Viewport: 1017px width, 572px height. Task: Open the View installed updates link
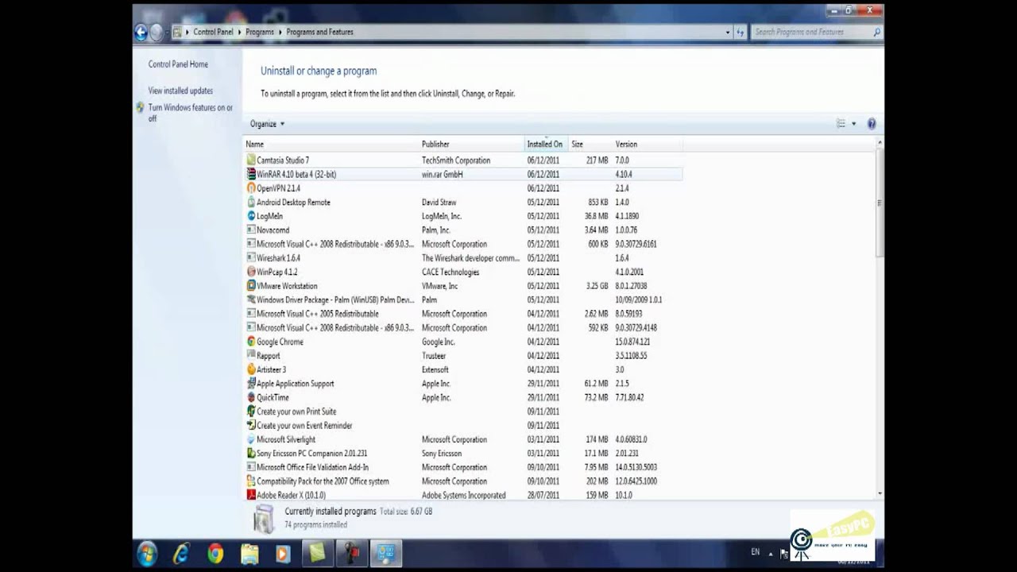click(180, 91)
